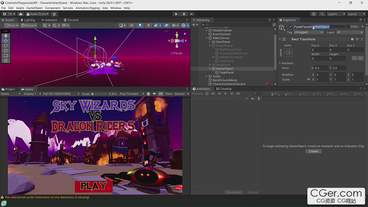Select the Move tool in Scene view

tap(5, 41)
